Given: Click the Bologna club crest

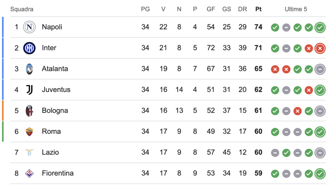Looking at the screenshot, I should [29, 111].
